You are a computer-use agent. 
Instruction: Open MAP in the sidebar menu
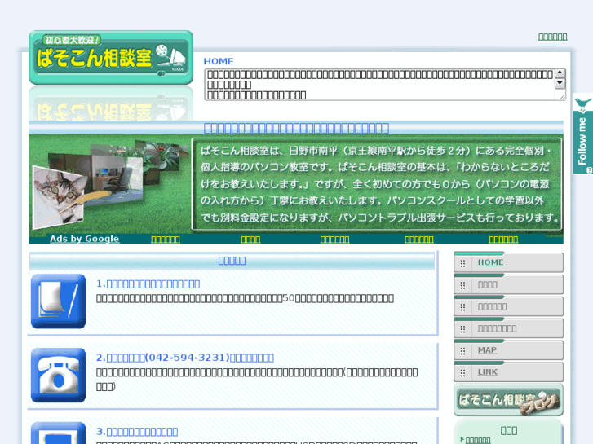pos(487,350)
